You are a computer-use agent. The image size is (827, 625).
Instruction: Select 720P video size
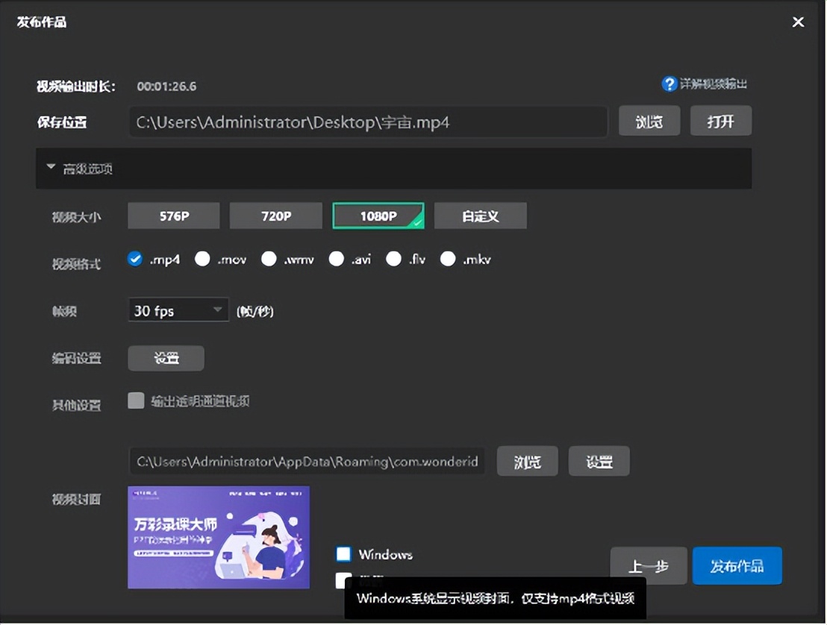[x=275, y=216]
